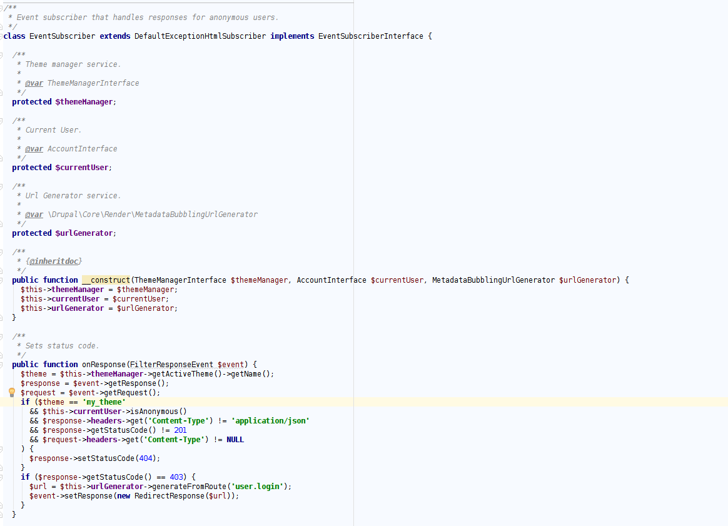This screenshot has width=728, height=526.
Task: Click the \Drupal\Core\Render\MetadataBubblingUrlGenerator doc type
Action: tap(152, 215)
